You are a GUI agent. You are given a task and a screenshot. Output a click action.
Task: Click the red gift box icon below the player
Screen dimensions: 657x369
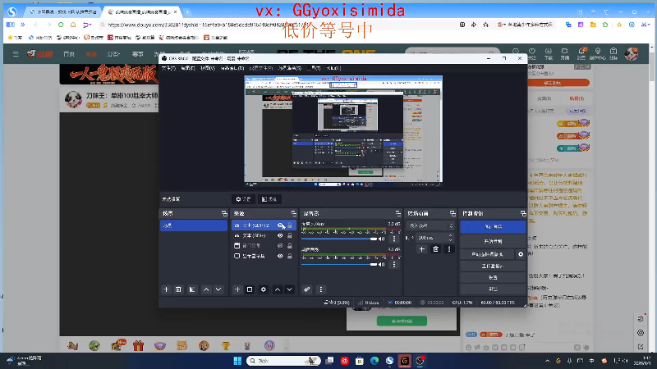pyautogui.click(x=138, y=345)
